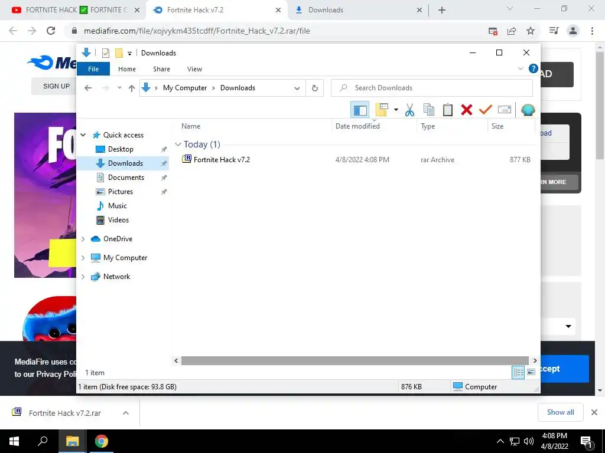
Task: Click the orange checkmark Properties icon
Action: tap(486, 110)
